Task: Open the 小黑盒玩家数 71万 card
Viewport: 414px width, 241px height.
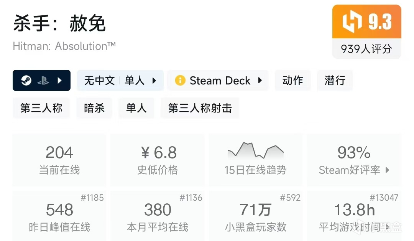Action: click(x=255, y=216)
